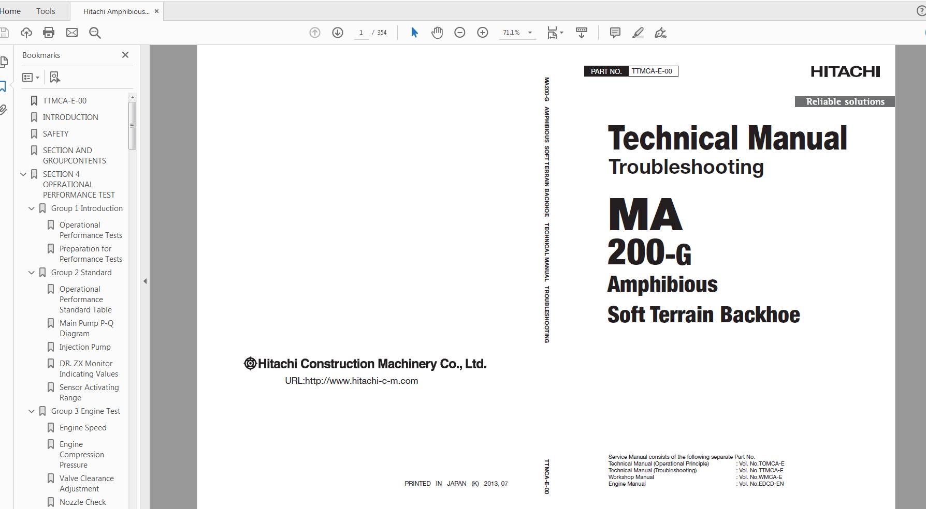926x509 pixels.
Task: Open Attachments paperclip side panel
Action: [3, 110]
